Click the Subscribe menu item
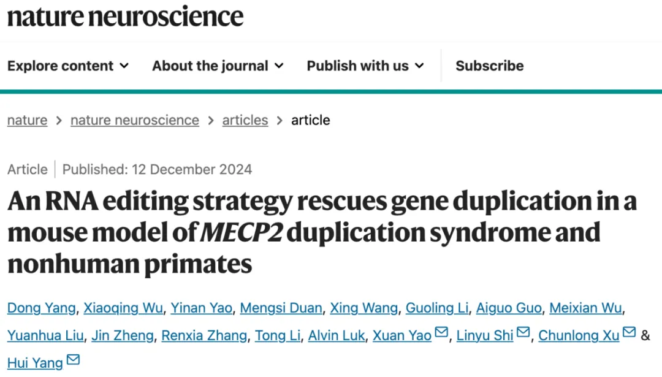This screenshot has width=662, height=377. point(489,66)
